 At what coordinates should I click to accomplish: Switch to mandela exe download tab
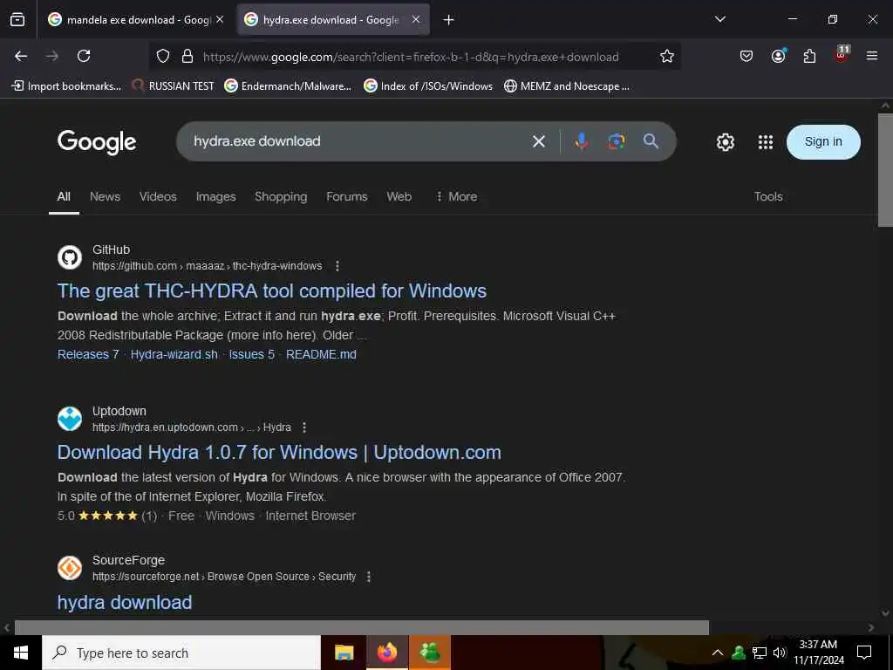pyautogui.click(x=136, y=20)
